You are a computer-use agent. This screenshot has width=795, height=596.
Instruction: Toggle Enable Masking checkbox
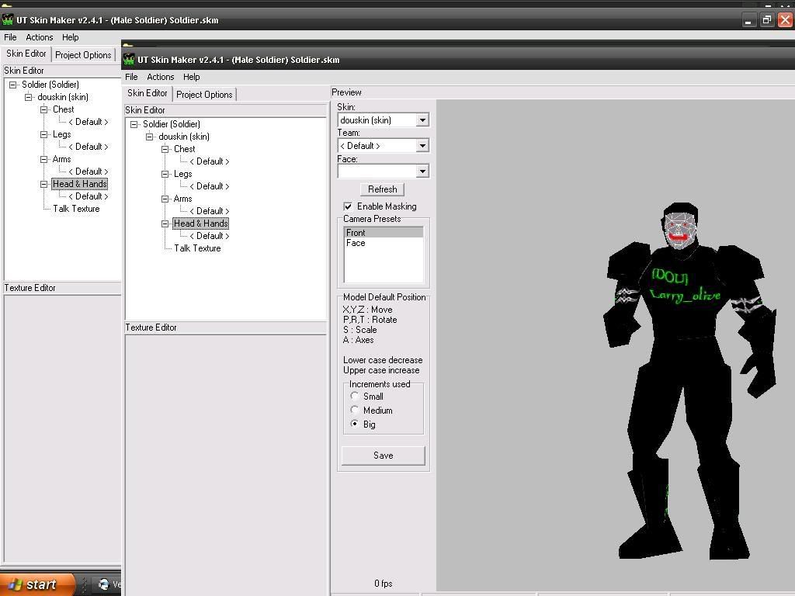(x=348, y=206)
